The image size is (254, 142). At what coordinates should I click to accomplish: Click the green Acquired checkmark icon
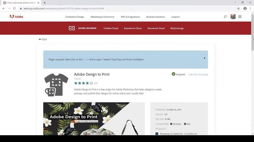point(173,74)
